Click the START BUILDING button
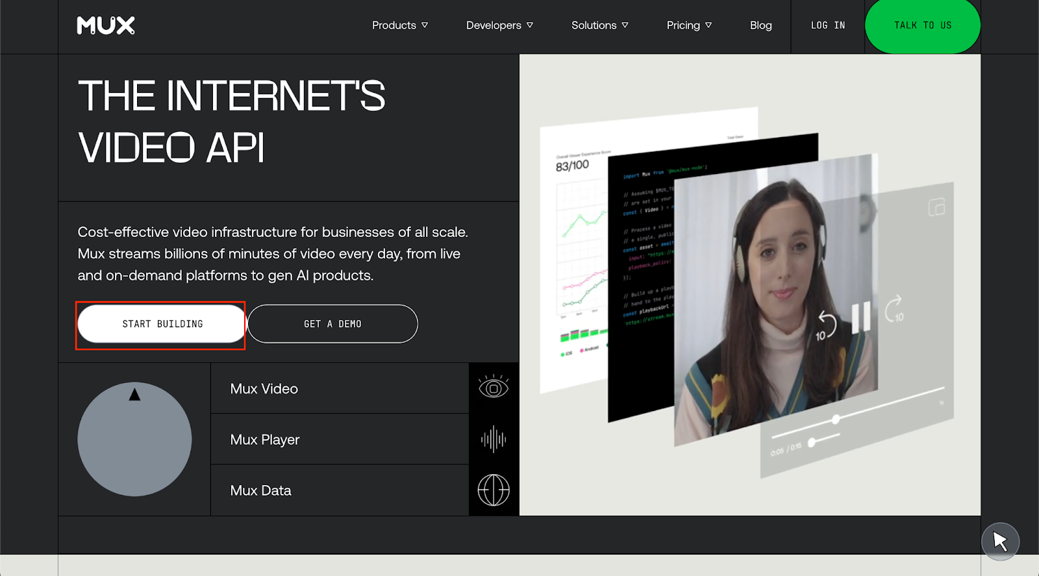This screenshot has height=576, width=1039. coord(162,324)
